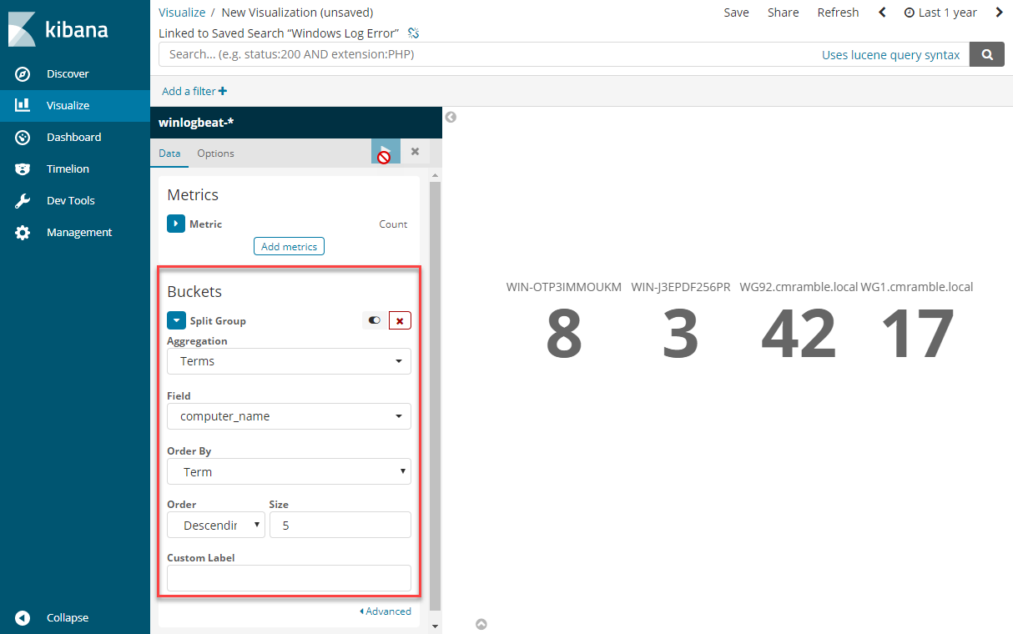Viewport: 1013px width, 634px height.
Task: Step time range forward
Action: point(1000,13)
